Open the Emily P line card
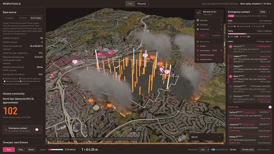Screen dimensions: 274x154 click(x=250, y=69)
